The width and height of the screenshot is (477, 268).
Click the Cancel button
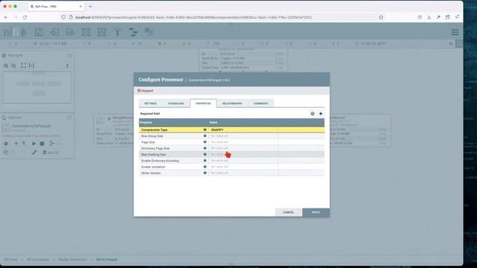point(288,212)
